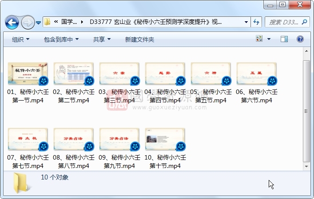The image size is (314, 199).
Task: Expand the view options dropdown arrow
Action: tap(269, 39)
